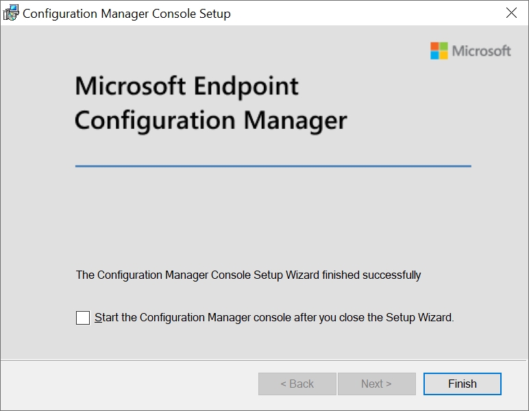This screenshot has width=529, height=411.
Task: Click the greyed-out Next button
Action: point(376,384)
